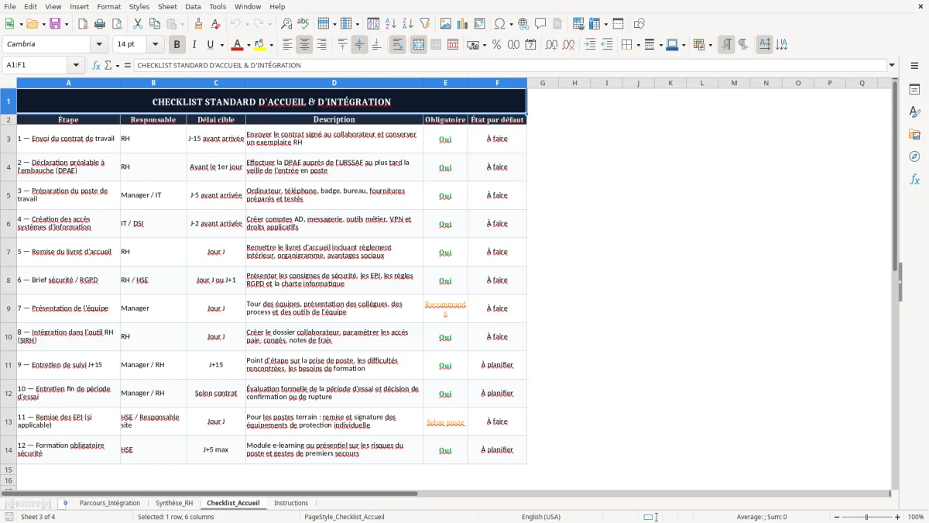Click Format as Percent icon
Viewport: 929px width, 523px height.
pyautogui.click(x=496, y=45)
